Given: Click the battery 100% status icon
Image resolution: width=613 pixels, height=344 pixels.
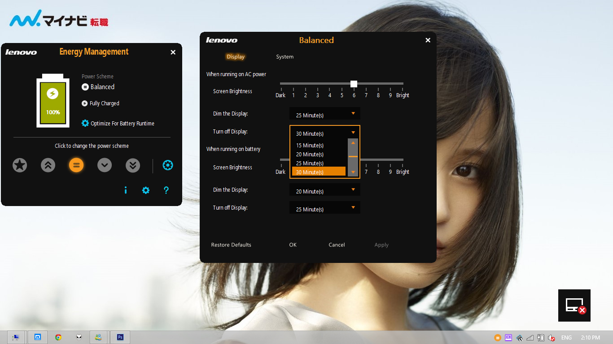Looking at the screenshot, I should tap(53, 101).
